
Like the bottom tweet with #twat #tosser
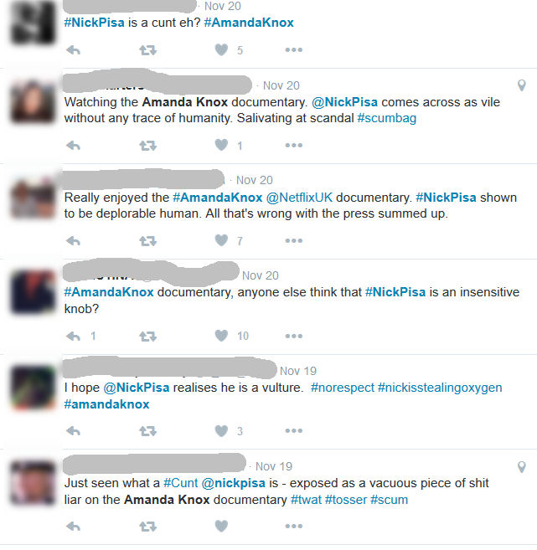(221, 527)
